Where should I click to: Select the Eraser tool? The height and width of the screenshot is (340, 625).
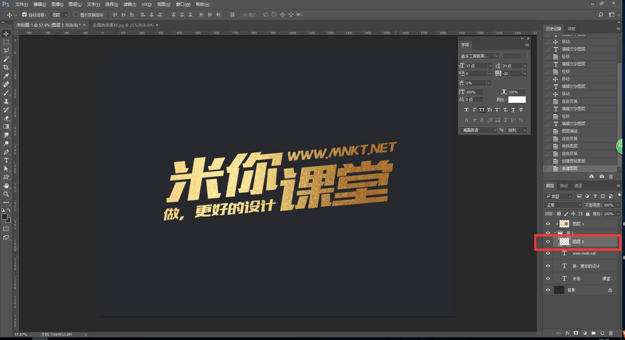[6, 118]
